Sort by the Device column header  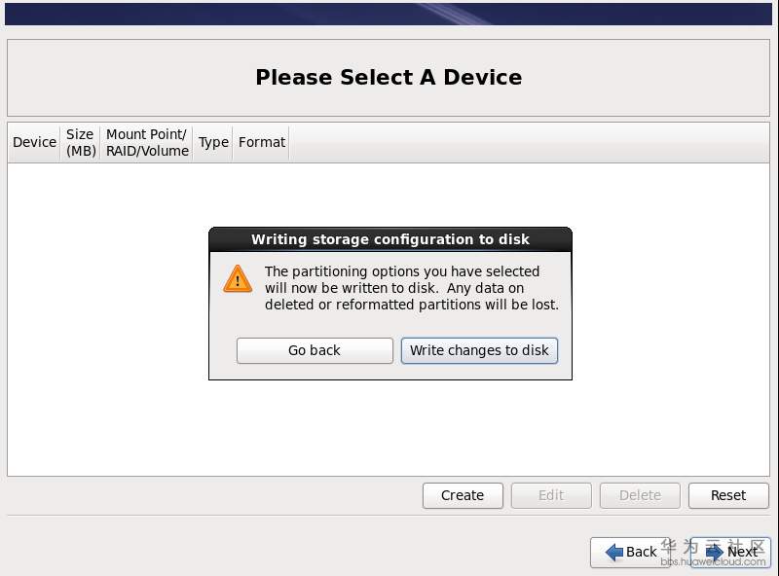[34, 142]
